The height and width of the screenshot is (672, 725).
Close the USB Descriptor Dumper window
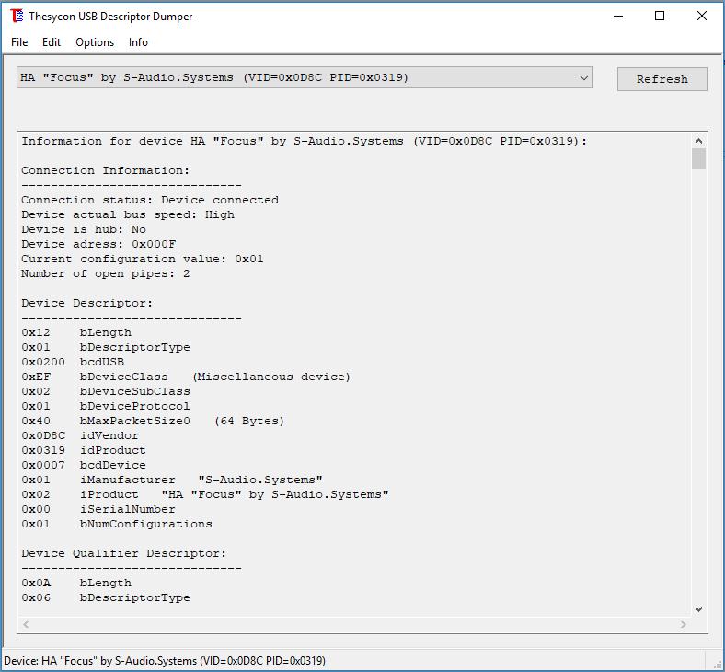click(701, 16)
